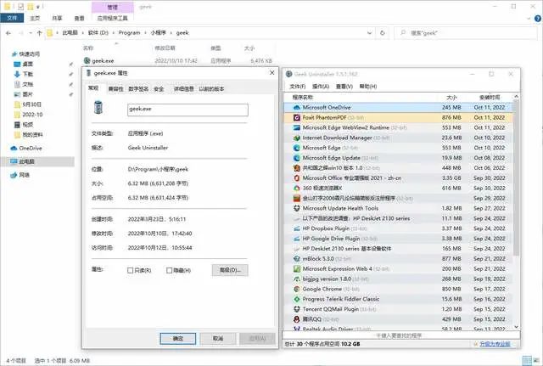Open Explorer help question mark icon
This screenshot has height=366, width=543.
pyautogui.click(x=538, y=19)
